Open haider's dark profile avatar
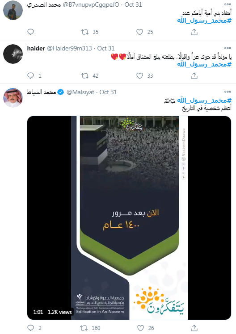This screenshot has height=334, width=236. click(13, 54)
